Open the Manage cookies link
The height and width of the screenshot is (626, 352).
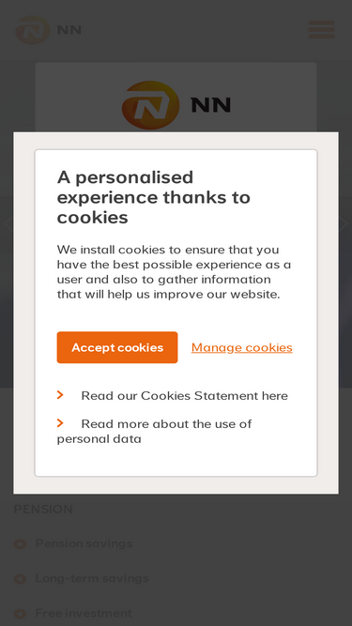pyautogui.click(x=242, y=347)
